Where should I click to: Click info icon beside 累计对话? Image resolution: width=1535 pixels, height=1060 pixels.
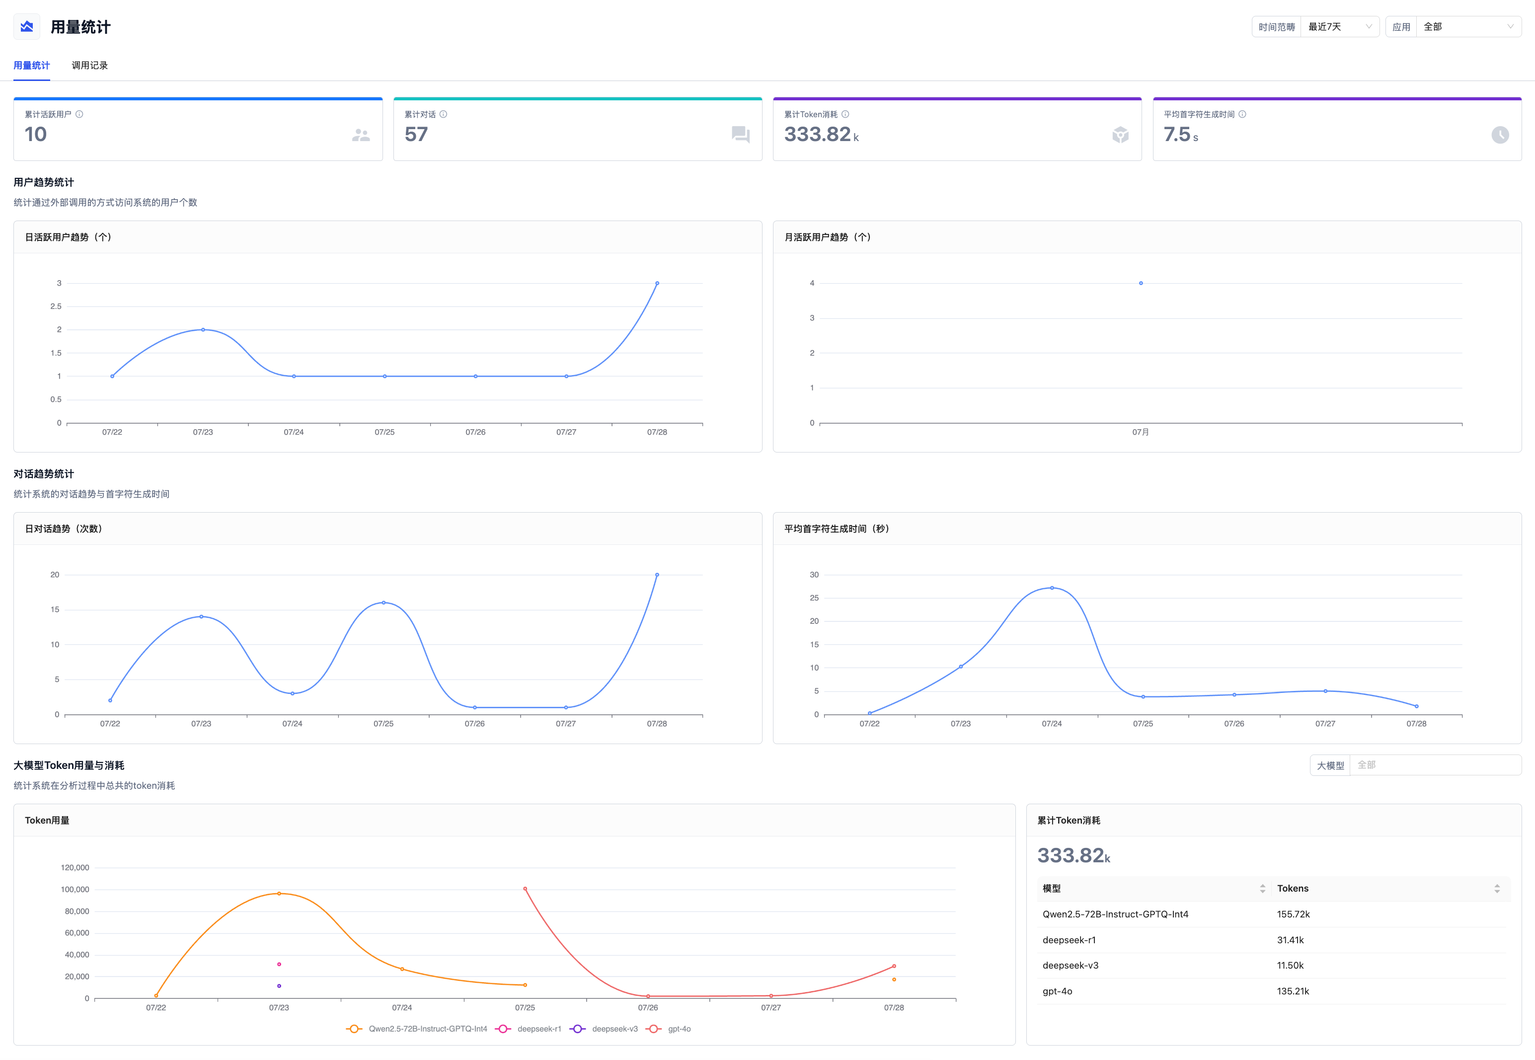point(444,114)
